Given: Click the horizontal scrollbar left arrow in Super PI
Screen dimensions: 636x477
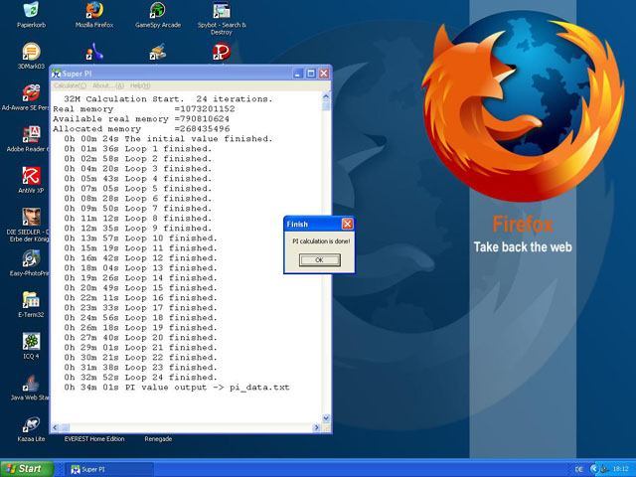Looking at the screenshot, I should pos(56,427).
